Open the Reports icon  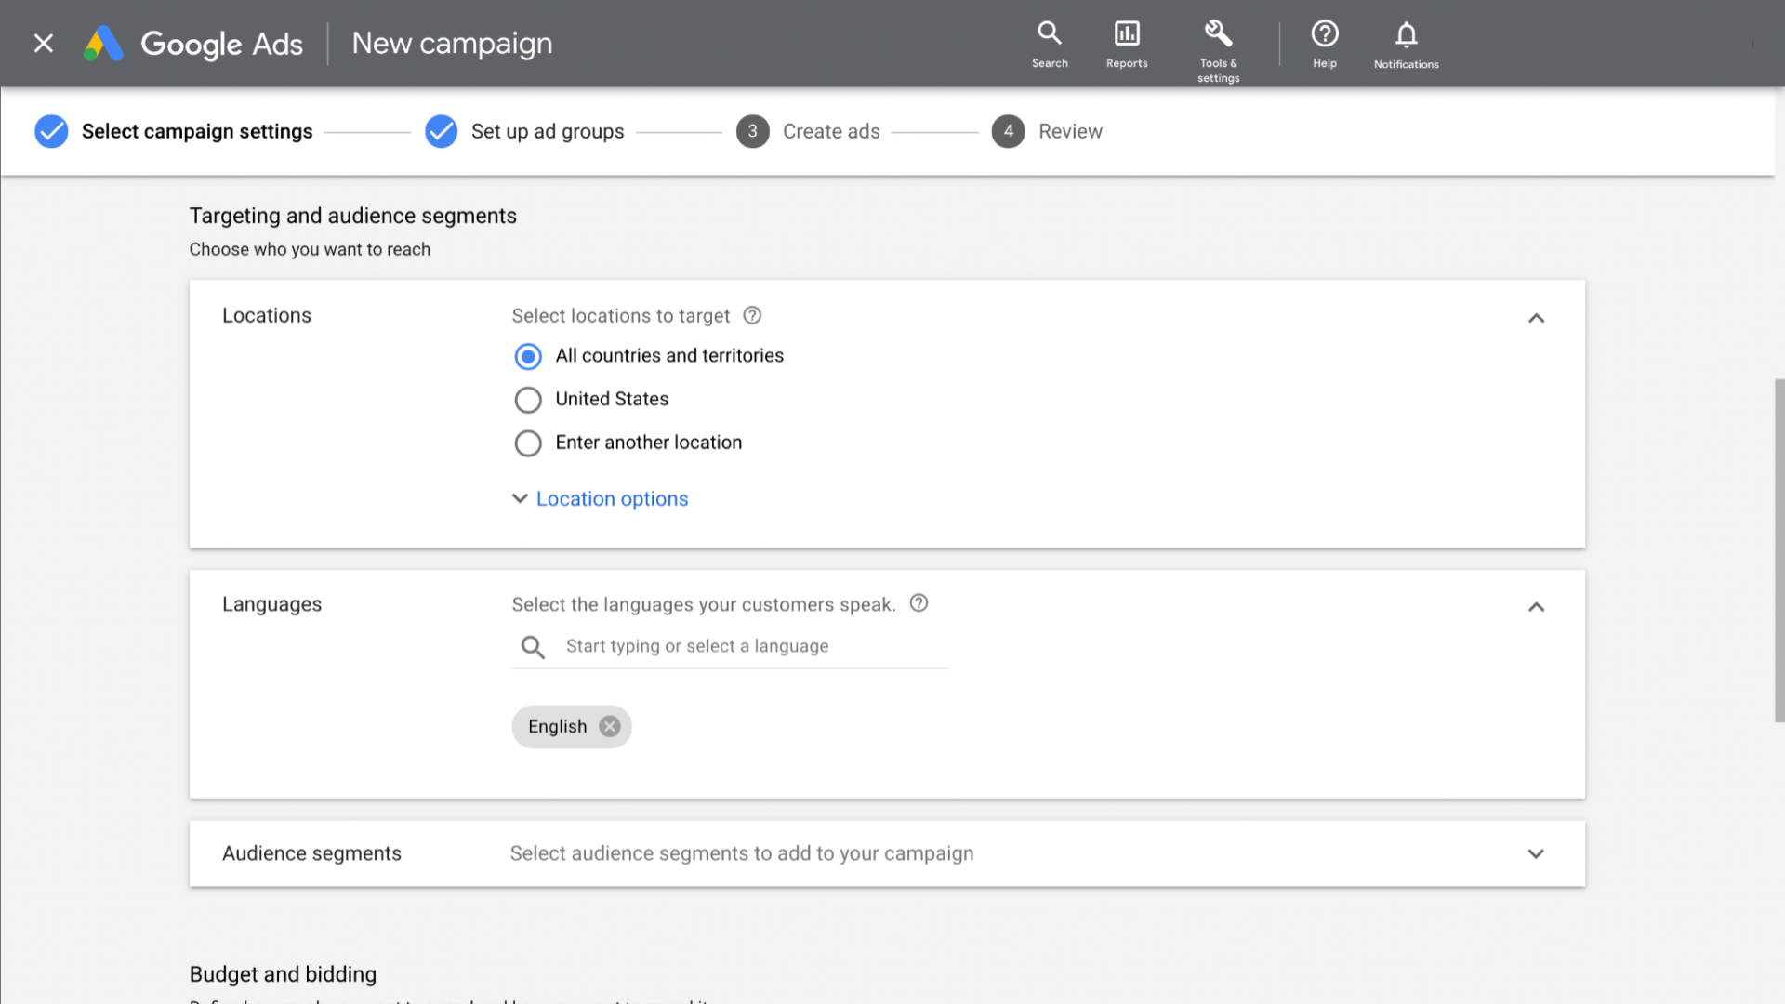(x=1127, y=44)
